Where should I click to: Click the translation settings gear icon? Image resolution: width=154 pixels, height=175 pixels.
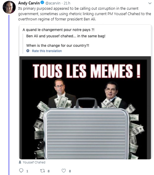pyautogui.click(x=28, y=51)
